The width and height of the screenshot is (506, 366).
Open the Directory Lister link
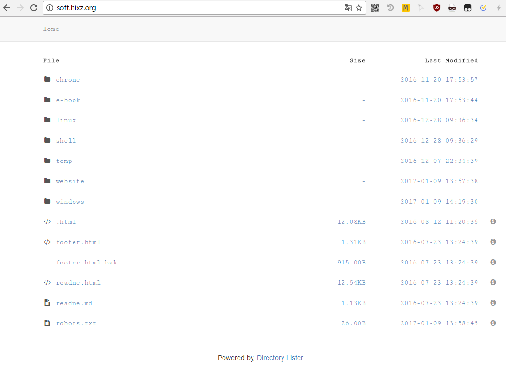coord(280,358)
